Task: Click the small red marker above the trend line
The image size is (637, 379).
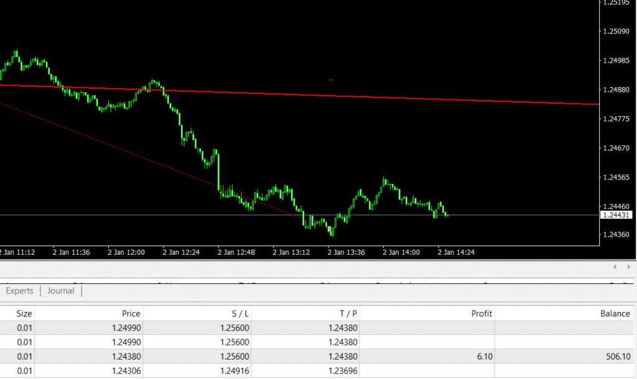Action: (331, 80)
